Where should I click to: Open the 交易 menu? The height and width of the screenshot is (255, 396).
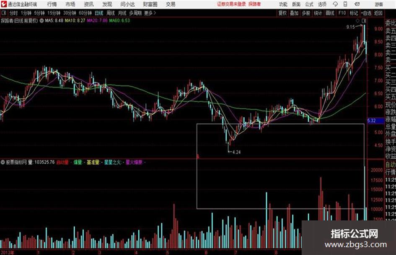171,4
